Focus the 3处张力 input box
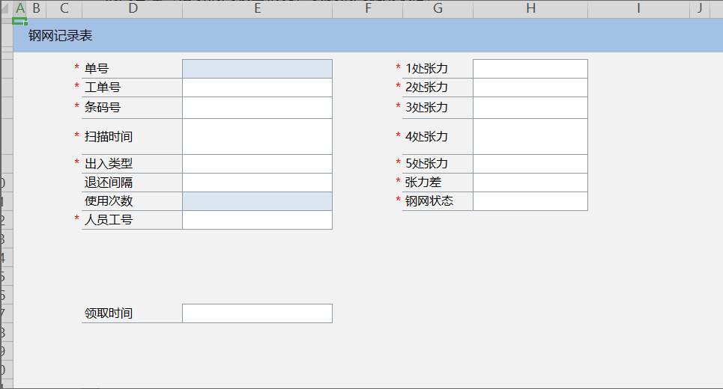This screenshot has height=389, width=723. (x=530, y=108)
